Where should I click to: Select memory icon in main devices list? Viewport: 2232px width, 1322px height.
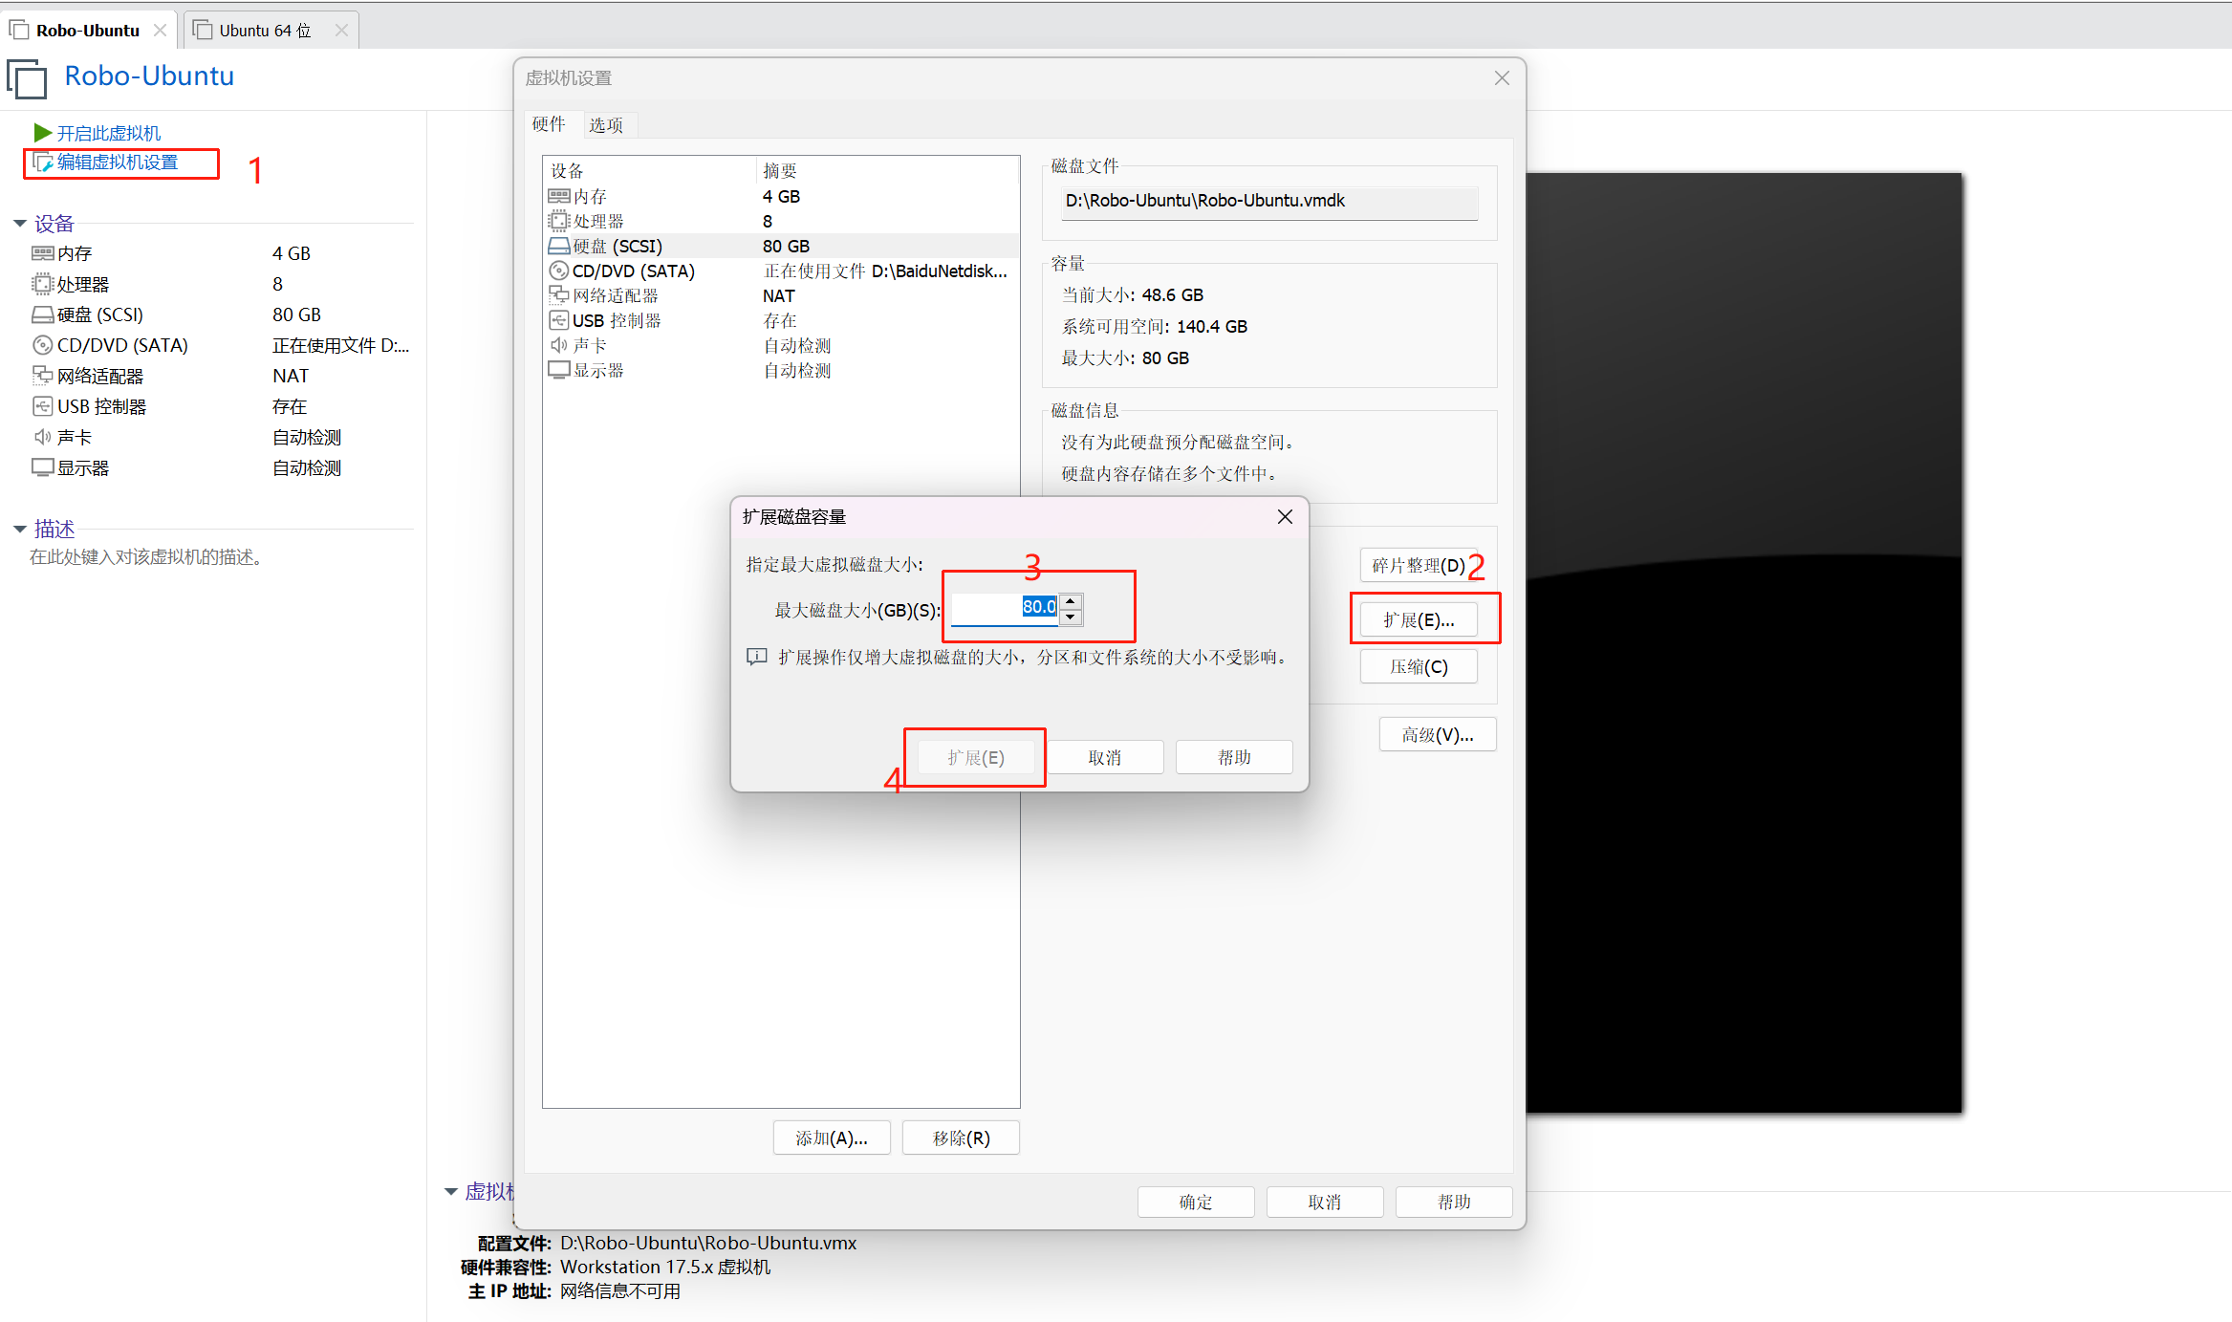tap(42, 253)
